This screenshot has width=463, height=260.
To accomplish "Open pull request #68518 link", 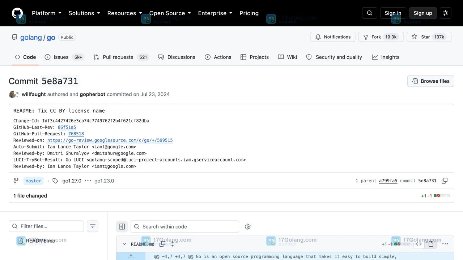I will pos(76,134).
